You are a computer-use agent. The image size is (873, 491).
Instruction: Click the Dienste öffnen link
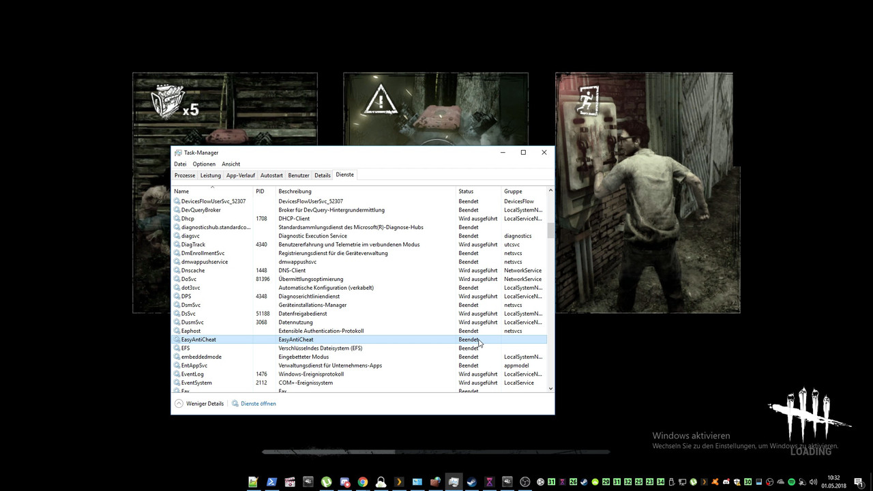(258, 404)
